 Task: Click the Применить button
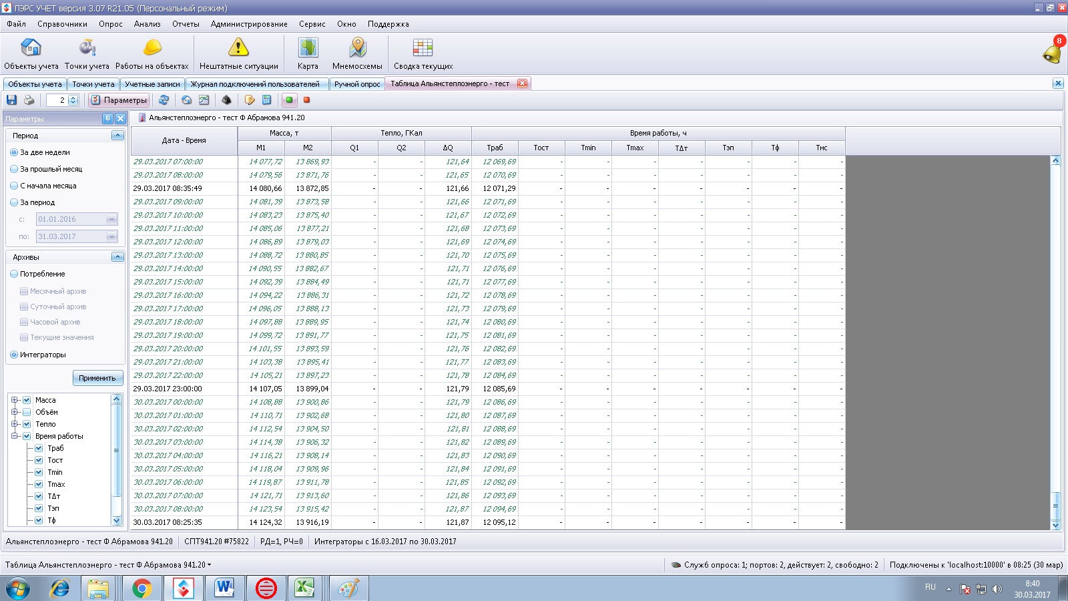click(97, 378)
